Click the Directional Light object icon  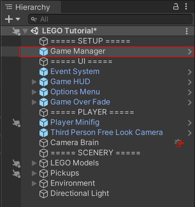(x=43, y=194)
